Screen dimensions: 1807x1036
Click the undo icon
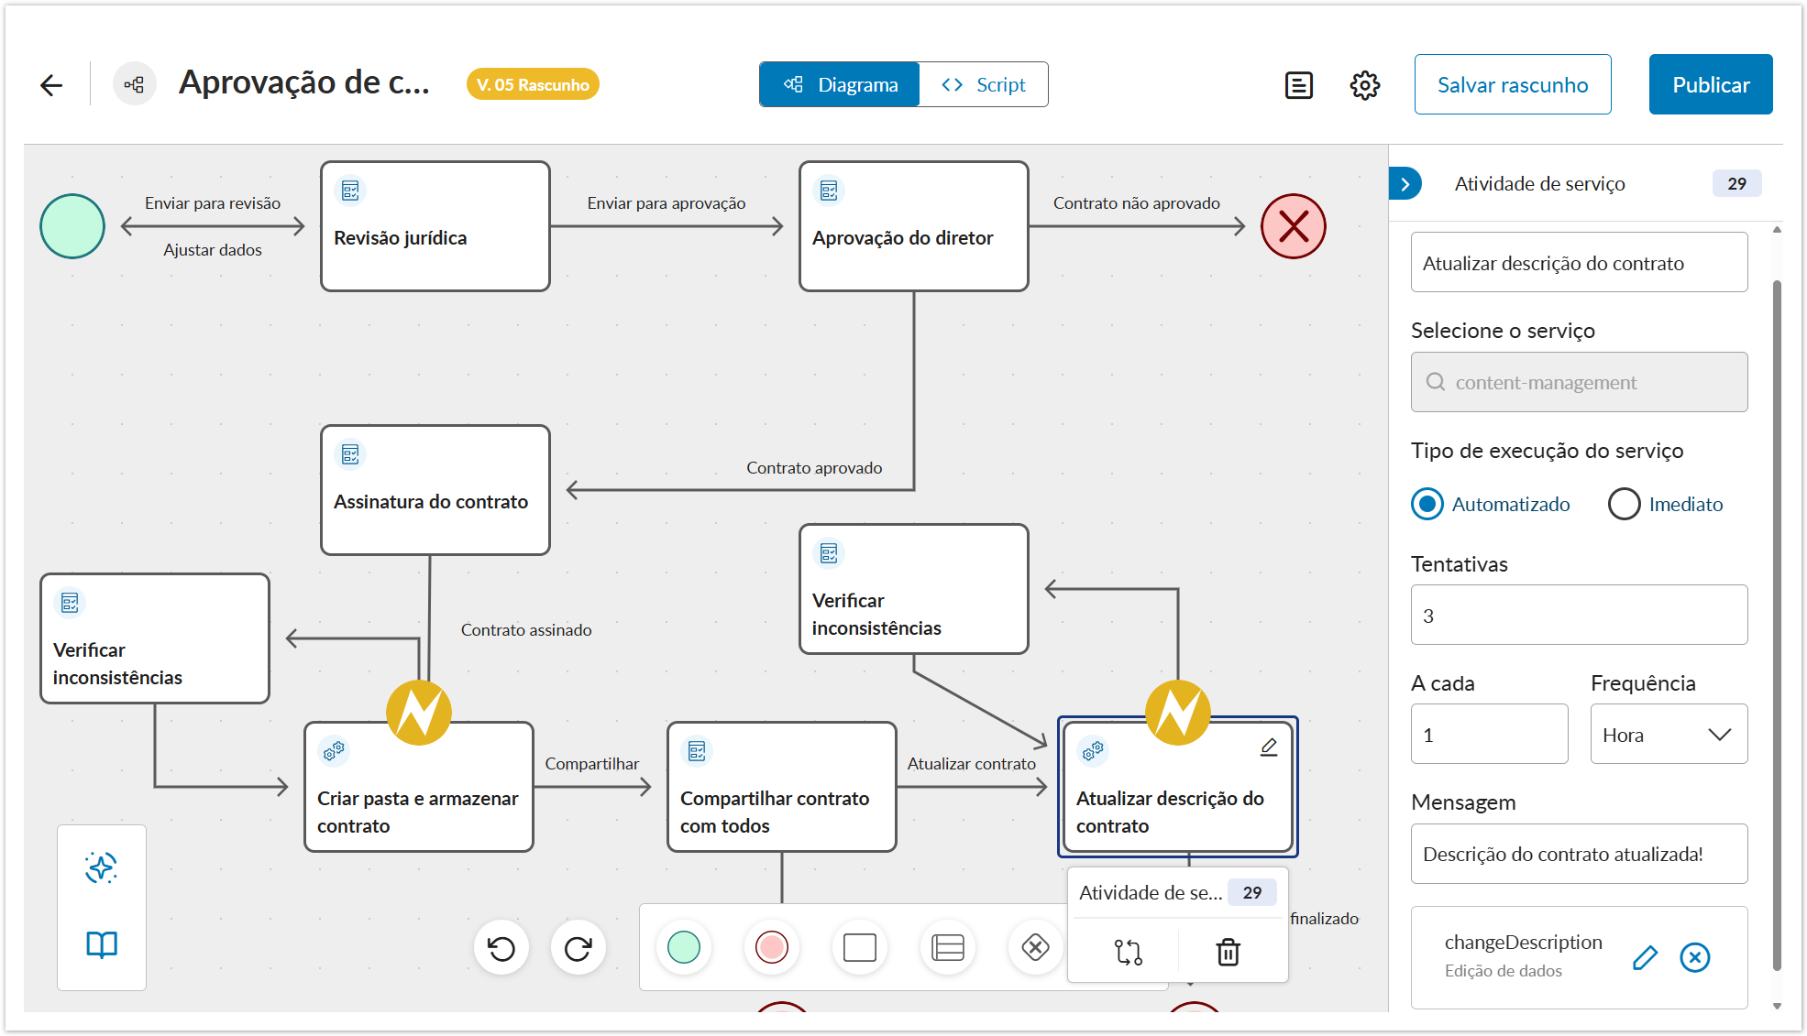[501, 948]
